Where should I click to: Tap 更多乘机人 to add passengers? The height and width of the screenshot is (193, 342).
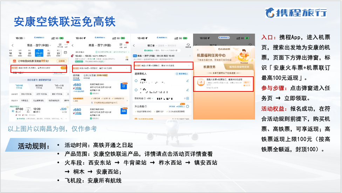(182, 74)
